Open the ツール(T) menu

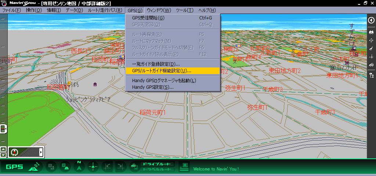pyautogui.click(x=185, y=10)
